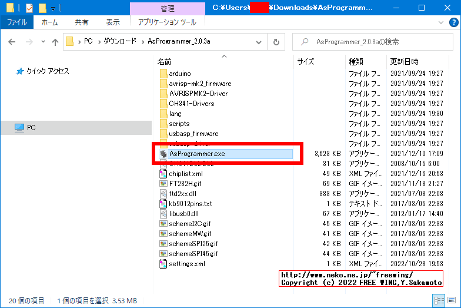The image size is (461, 308).
Task: Select クイック アクセス in navigation pane
Action: 48,71
